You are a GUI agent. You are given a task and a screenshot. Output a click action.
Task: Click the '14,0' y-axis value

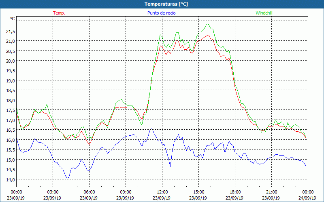tap(11, 180)
